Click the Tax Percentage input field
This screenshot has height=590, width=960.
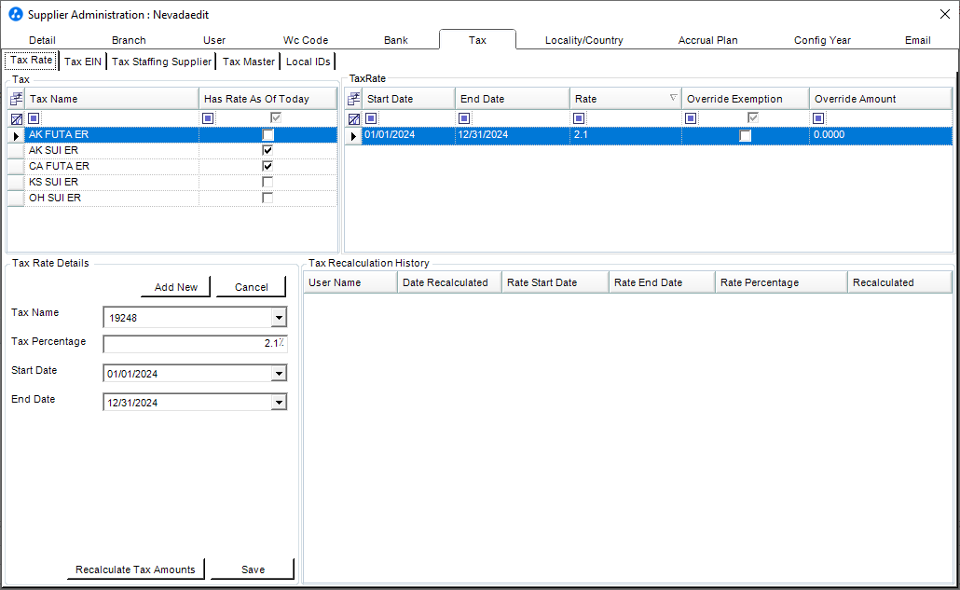tap(195, 343)
